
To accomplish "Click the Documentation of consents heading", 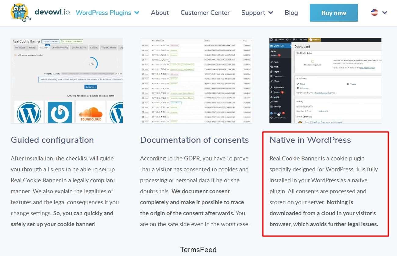I will [x=194, y=140].
